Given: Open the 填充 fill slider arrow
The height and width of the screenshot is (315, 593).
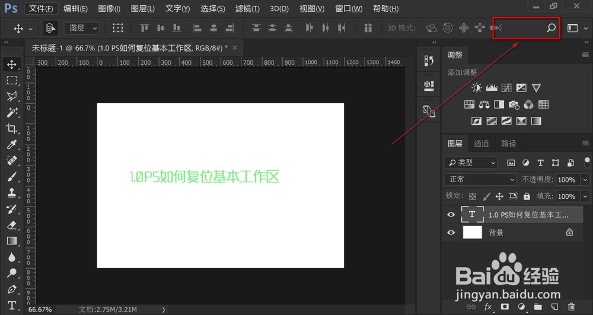Looking at the screenshot, I should point(585,196).
